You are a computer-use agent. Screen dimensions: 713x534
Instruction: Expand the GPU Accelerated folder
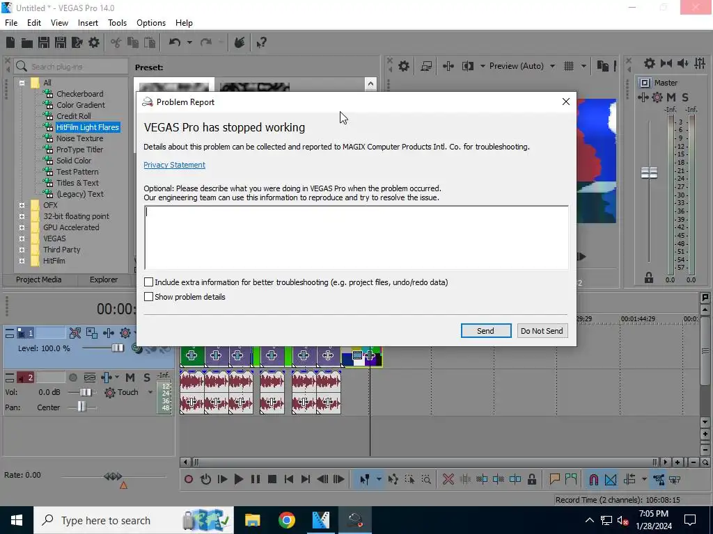pyautogui.click(x=22, y=227)
